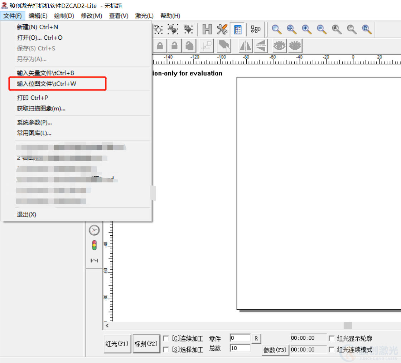Click the zoom out magnifier icon
This screenshot has width=401, height=363.
pos(322,29)
